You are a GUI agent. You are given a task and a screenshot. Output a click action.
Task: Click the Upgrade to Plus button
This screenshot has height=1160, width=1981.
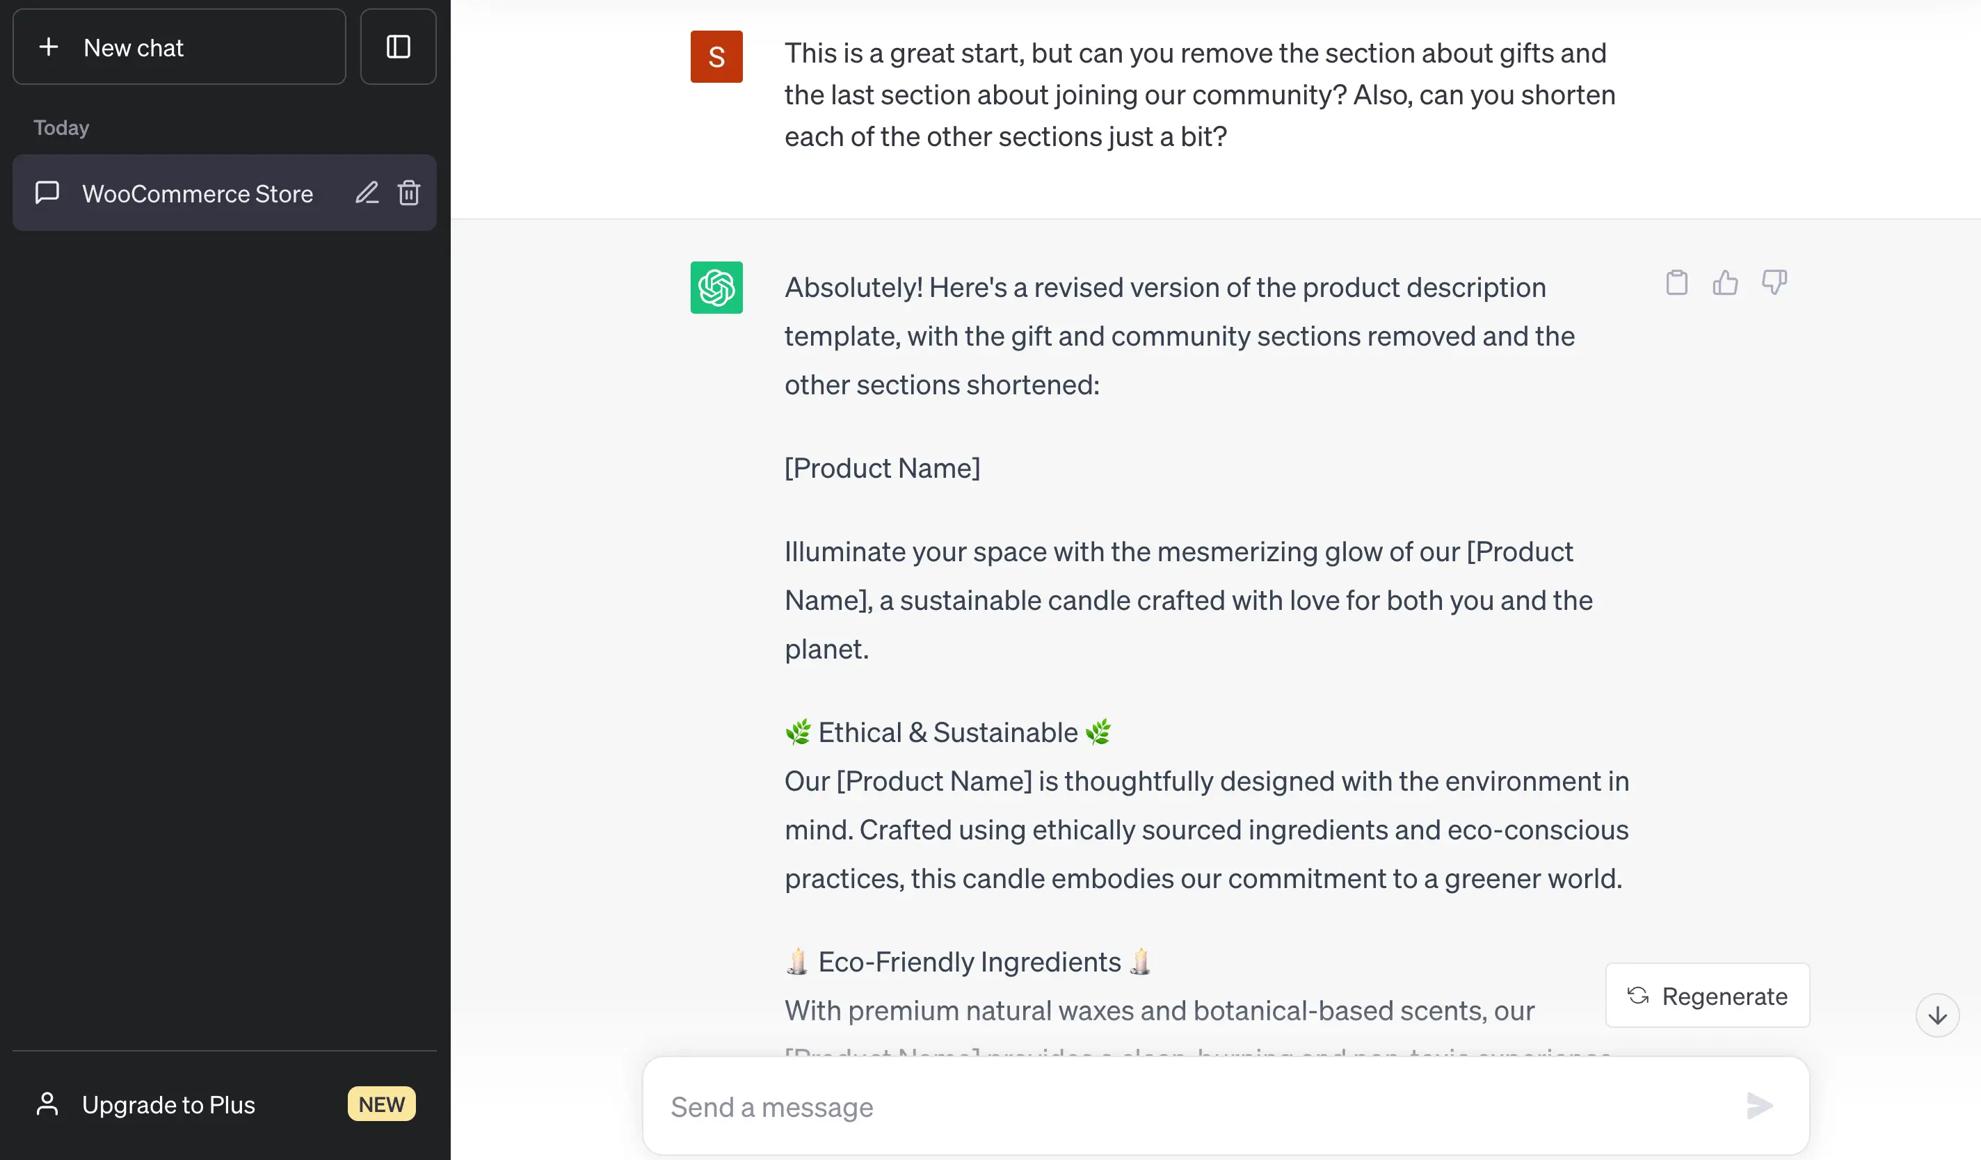pyautogui.click(x=221, y=1104)
